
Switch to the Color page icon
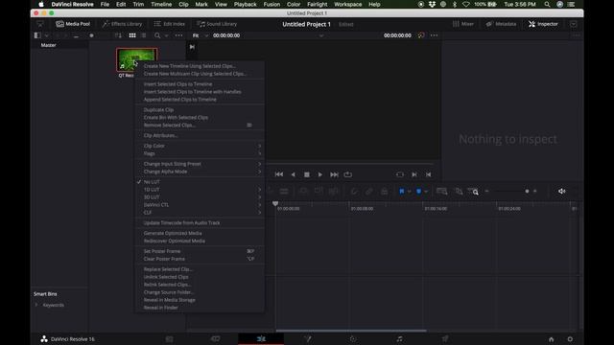(353, 338)
